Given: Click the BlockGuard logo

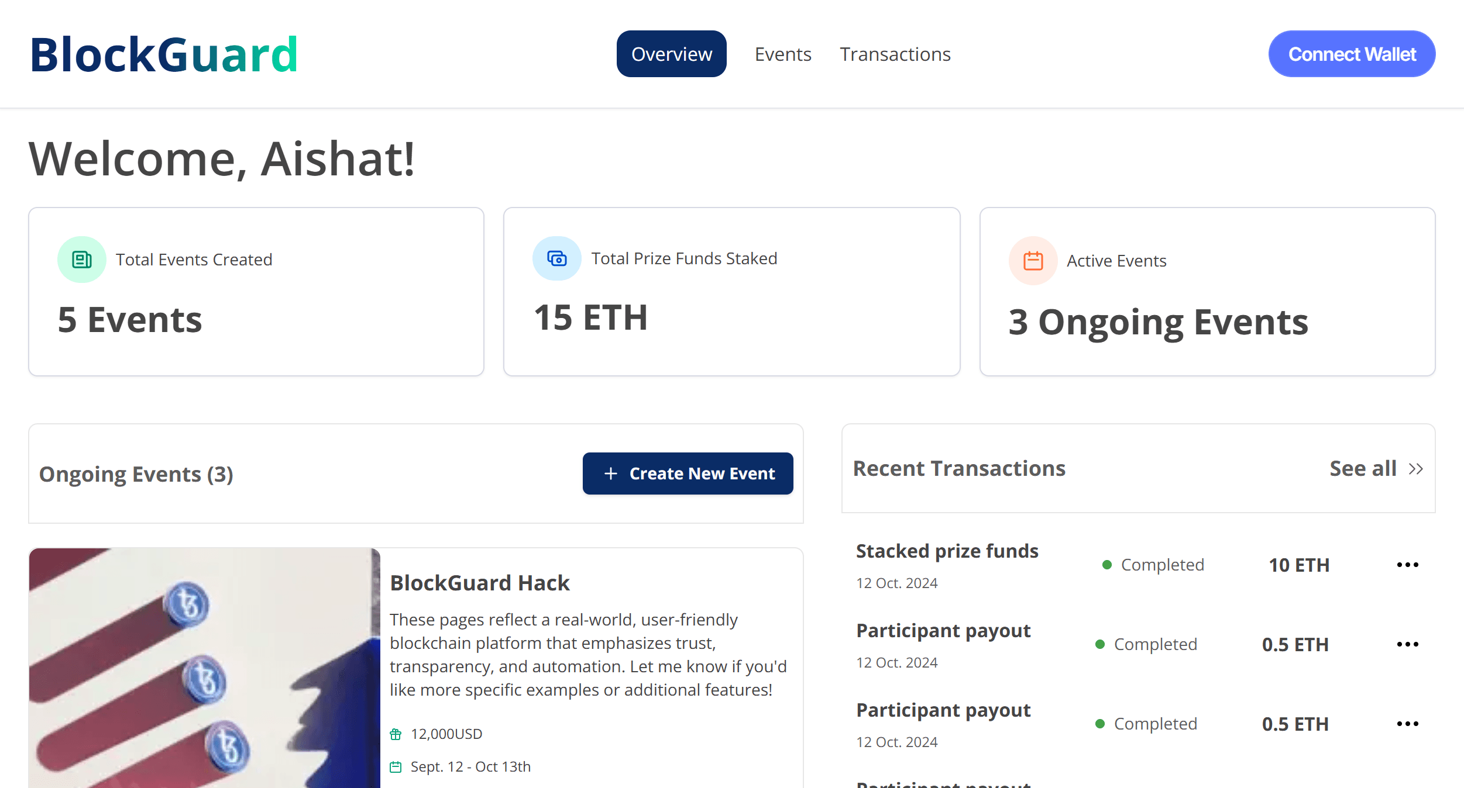Looking at the screenshot, I should tap(164, 54).
